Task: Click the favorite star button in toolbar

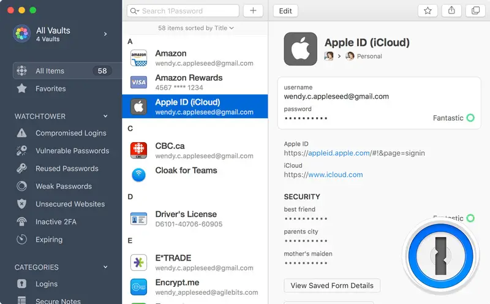Action: pos(428,11)
